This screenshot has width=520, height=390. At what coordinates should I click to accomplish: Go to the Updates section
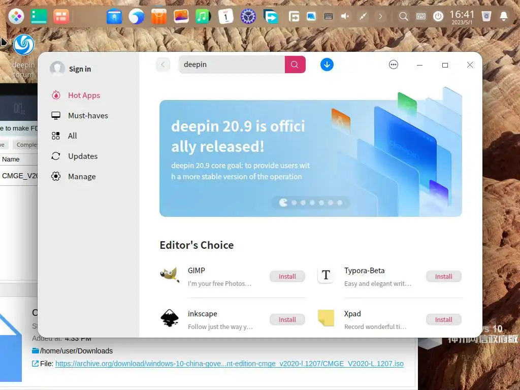coord(83,156)
